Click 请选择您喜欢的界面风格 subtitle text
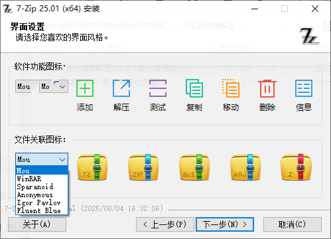The width and height of the screenshot is (331, 239). pyautogui.click(x=62, y=37)
